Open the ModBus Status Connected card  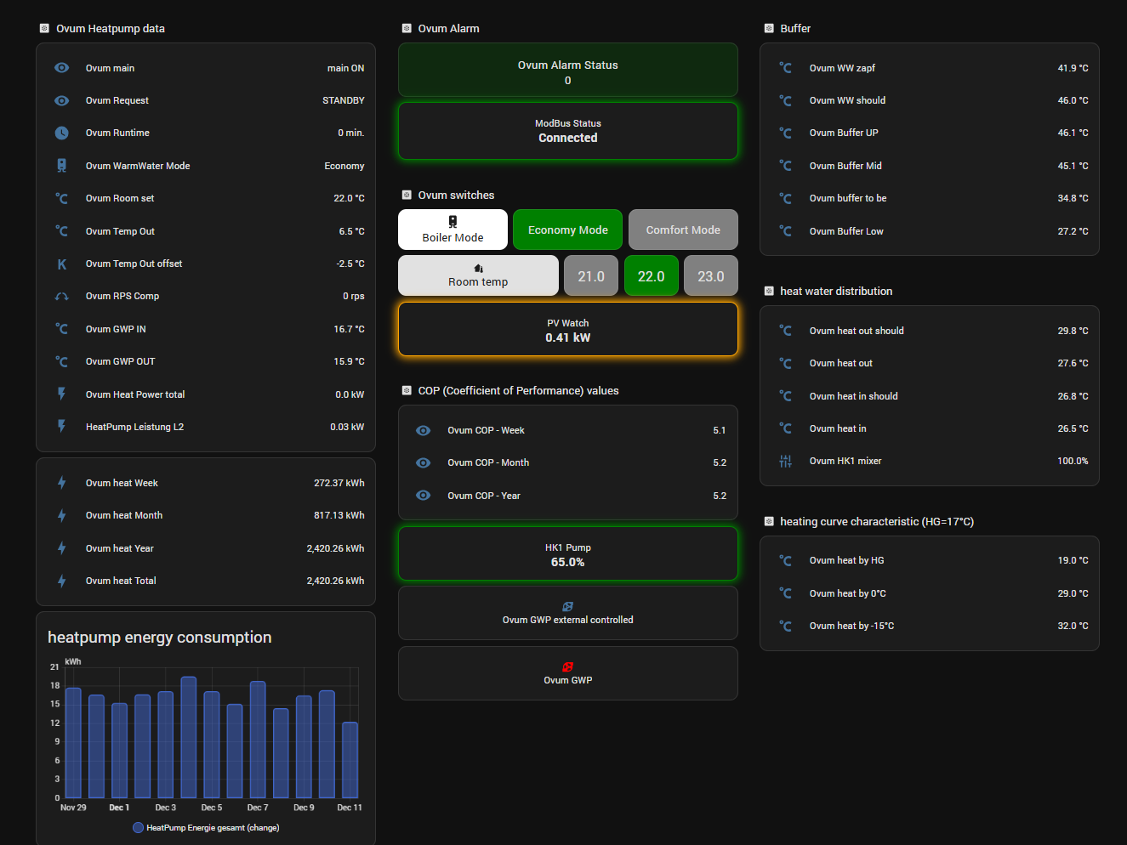coord(567,131)
